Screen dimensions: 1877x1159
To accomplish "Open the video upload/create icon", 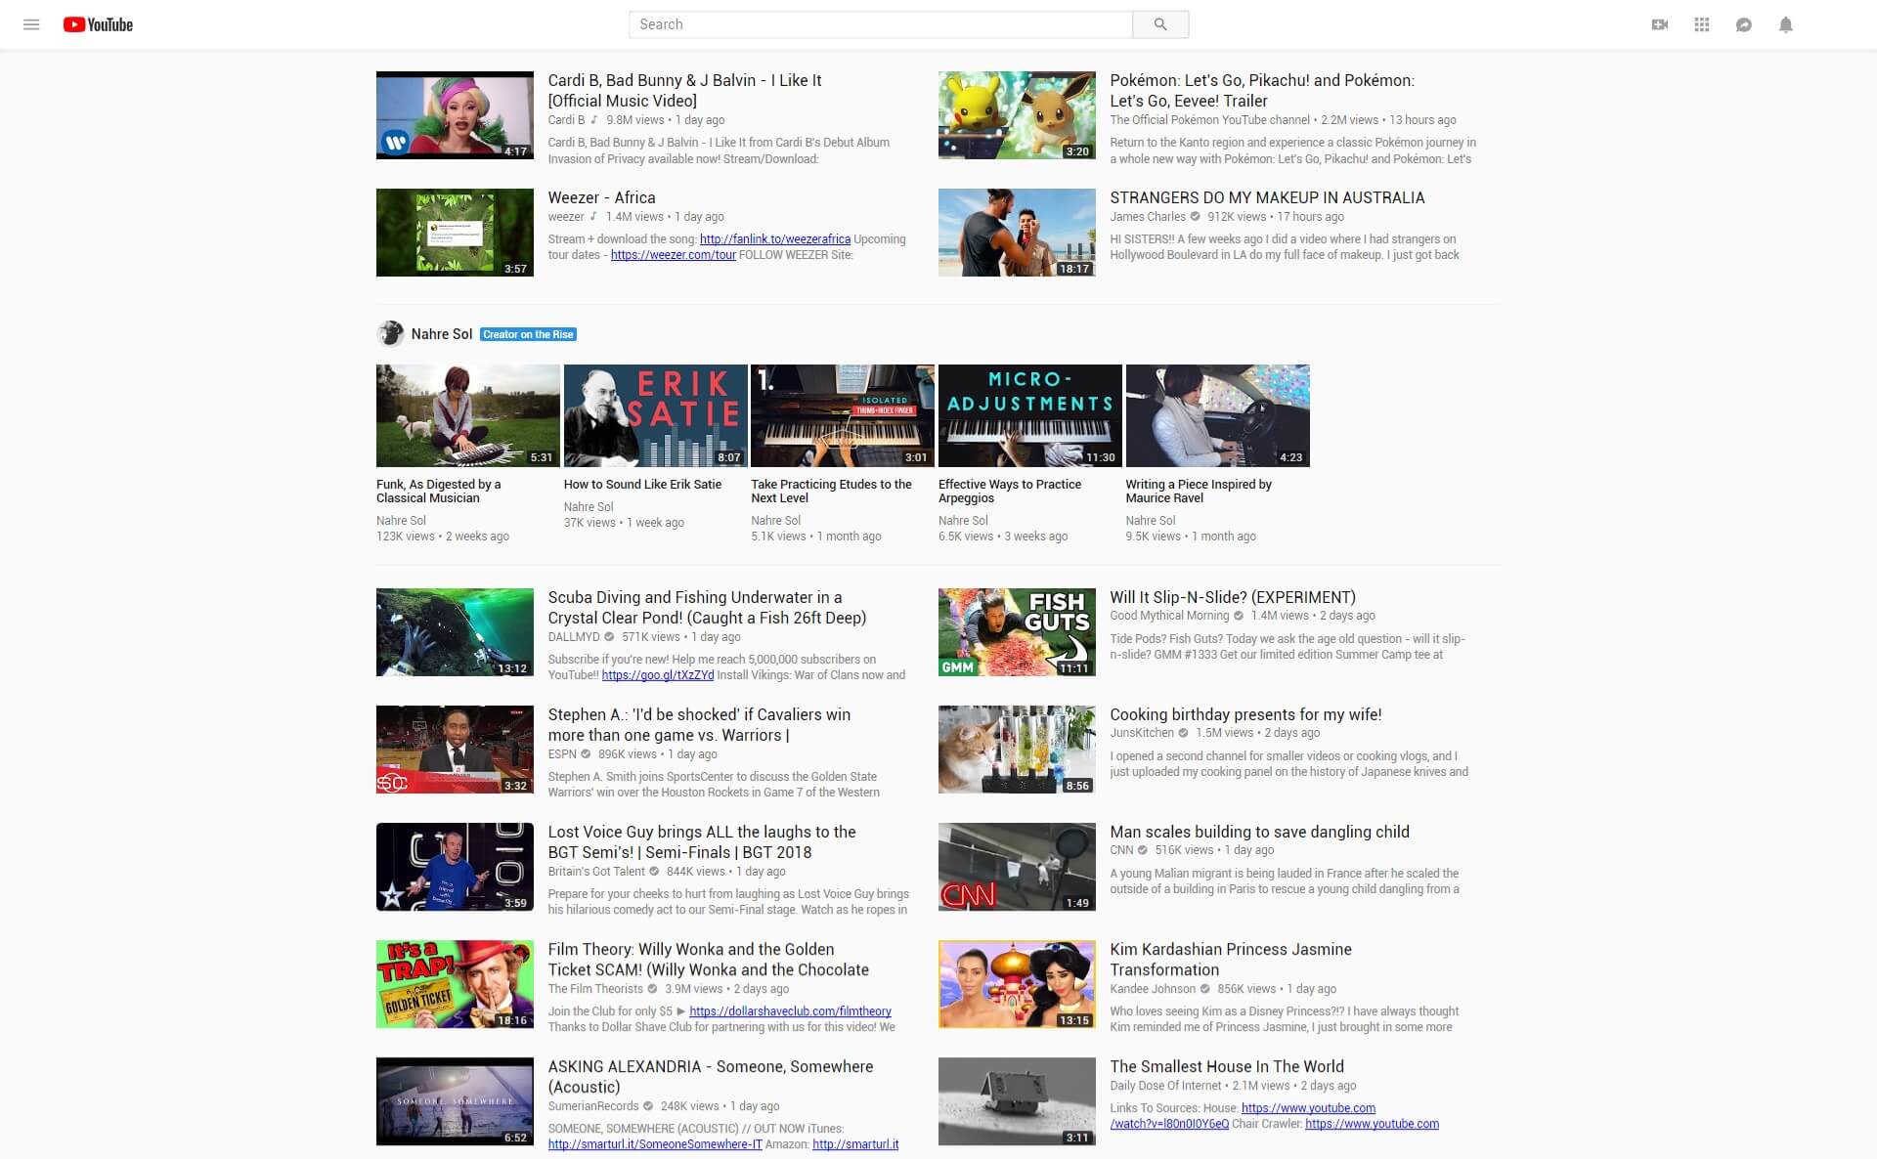I will [1660, 24].
